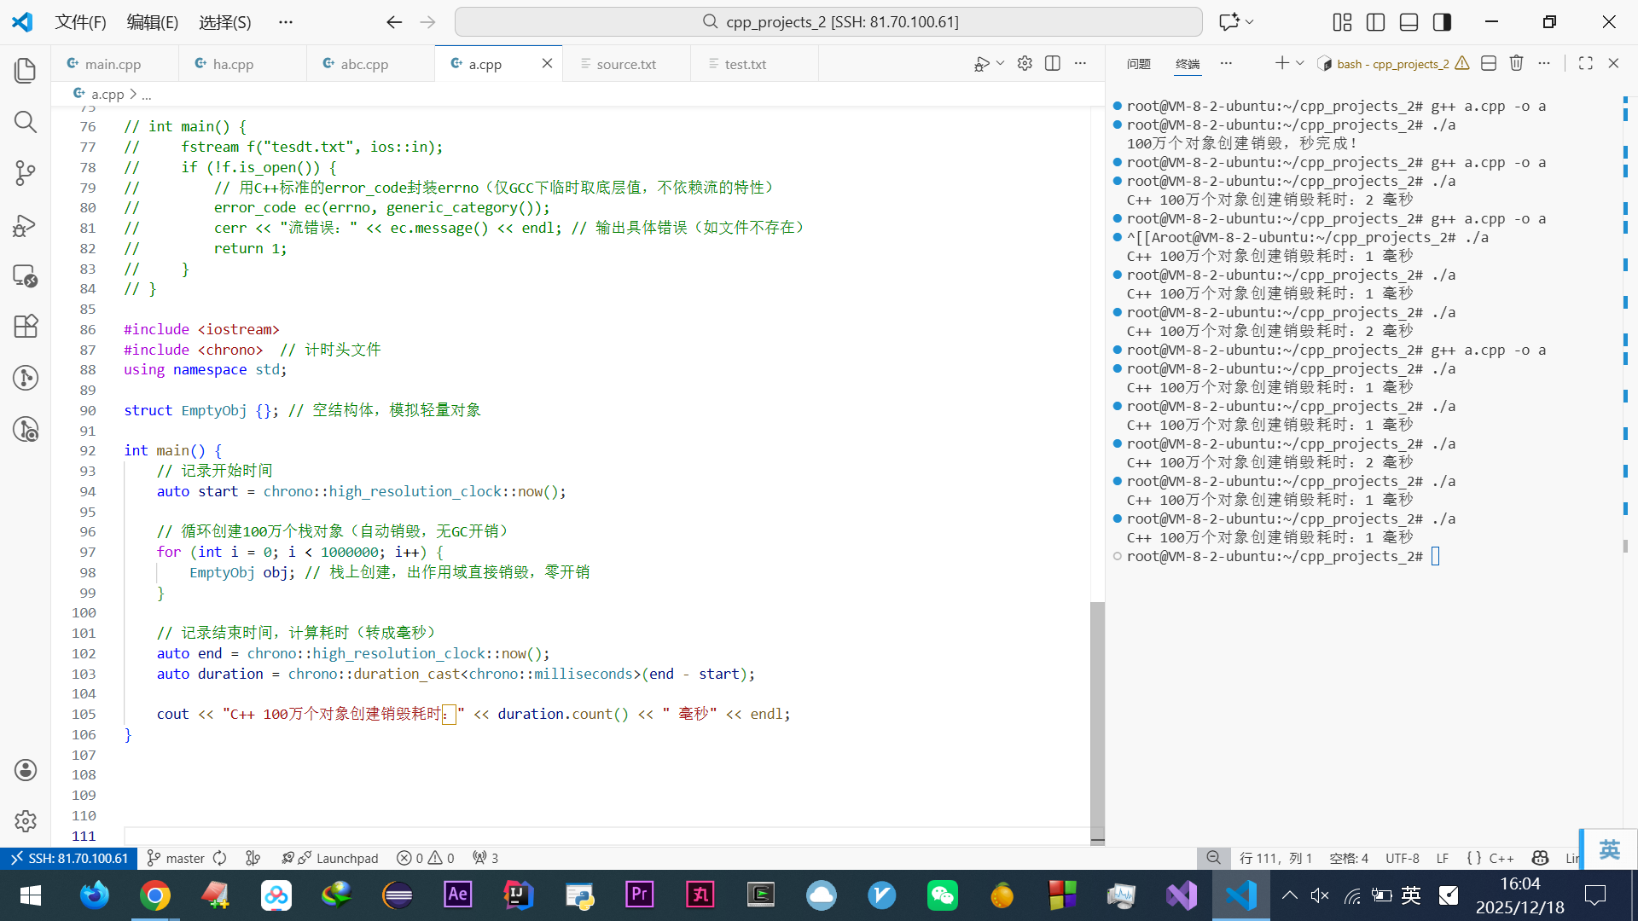Open the Run and Debug view
The width and height of the screenshot is (1638, 921).
[x=26, y=224]
